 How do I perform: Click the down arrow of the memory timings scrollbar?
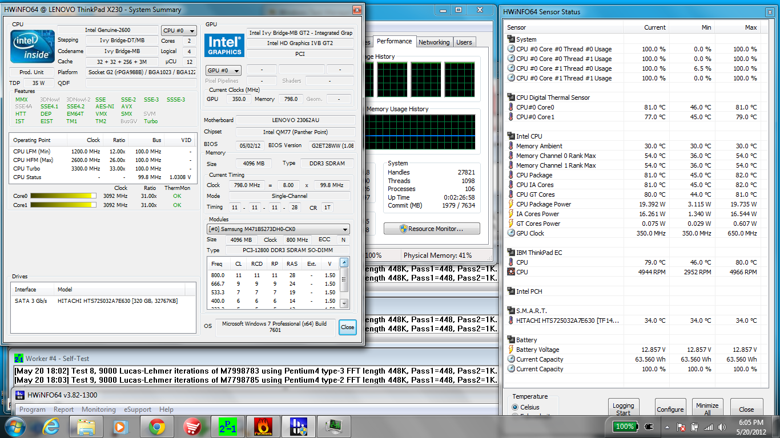[x=344, y=303]
